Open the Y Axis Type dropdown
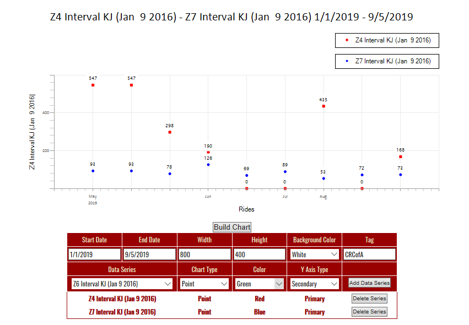Image resolution: width=469 pixels, height=325 pixels. point(315,284)
